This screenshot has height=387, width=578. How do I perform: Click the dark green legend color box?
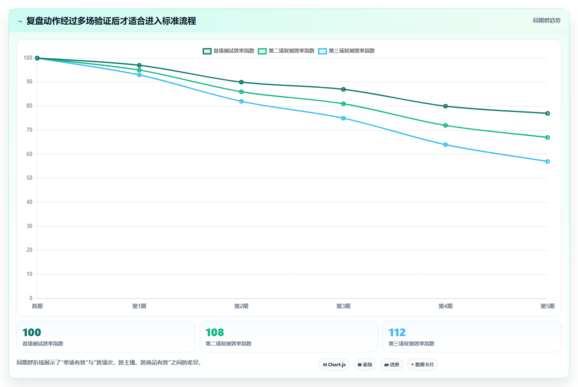(x=207, y=51)
